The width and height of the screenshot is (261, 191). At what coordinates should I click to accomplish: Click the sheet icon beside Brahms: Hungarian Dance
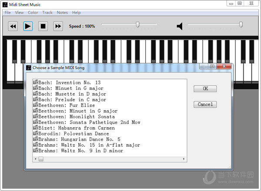click(x=36, y=139)
